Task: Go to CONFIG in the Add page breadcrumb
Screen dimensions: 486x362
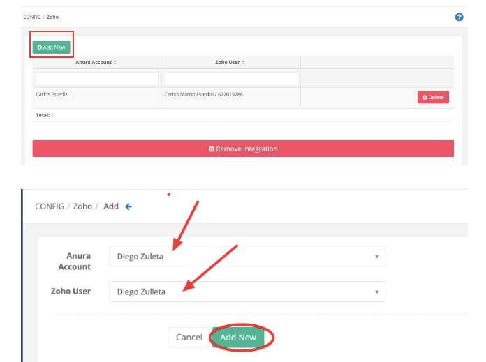Action: tap(50, 206)
